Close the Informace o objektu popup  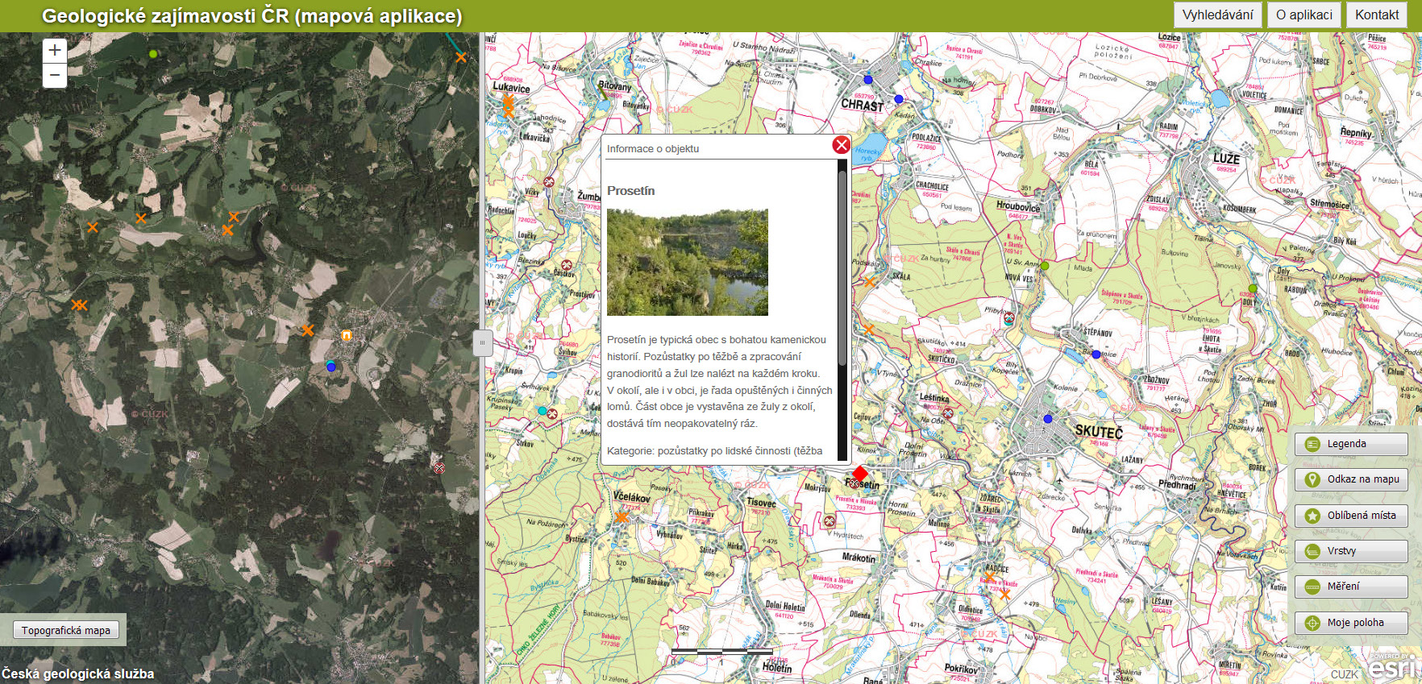tap(842, 145)
